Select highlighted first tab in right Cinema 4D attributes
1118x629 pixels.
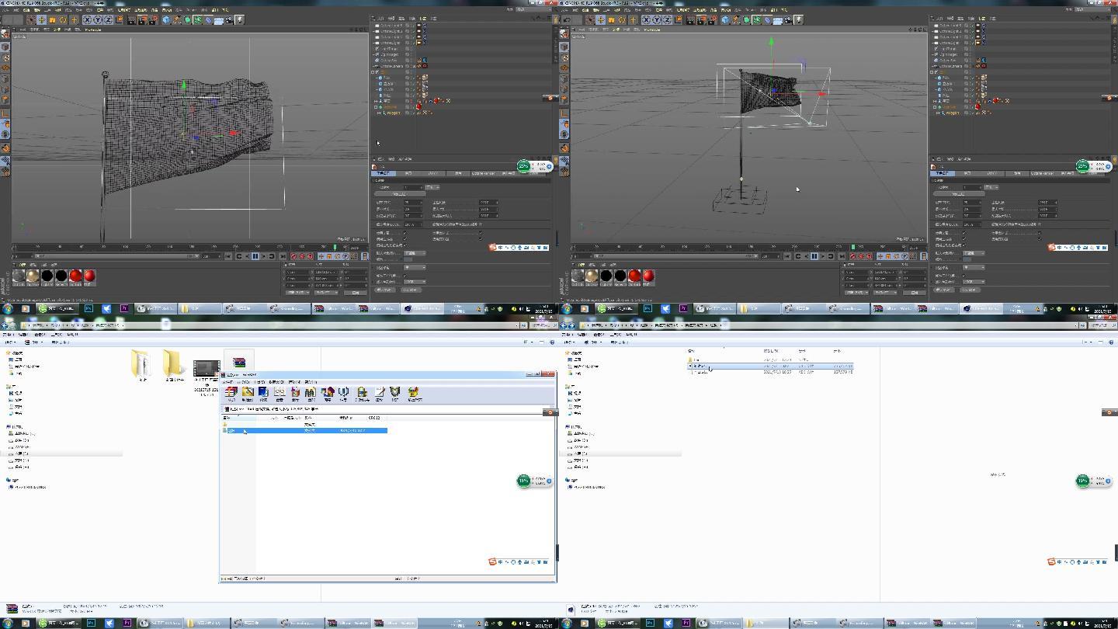[x=943, y=173]
